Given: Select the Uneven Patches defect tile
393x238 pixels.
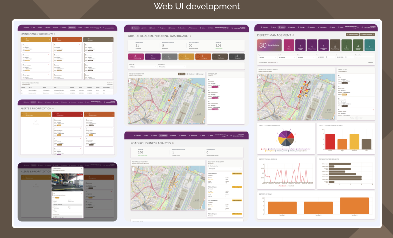Looking at the screenshot, I should tap(369, 45).
